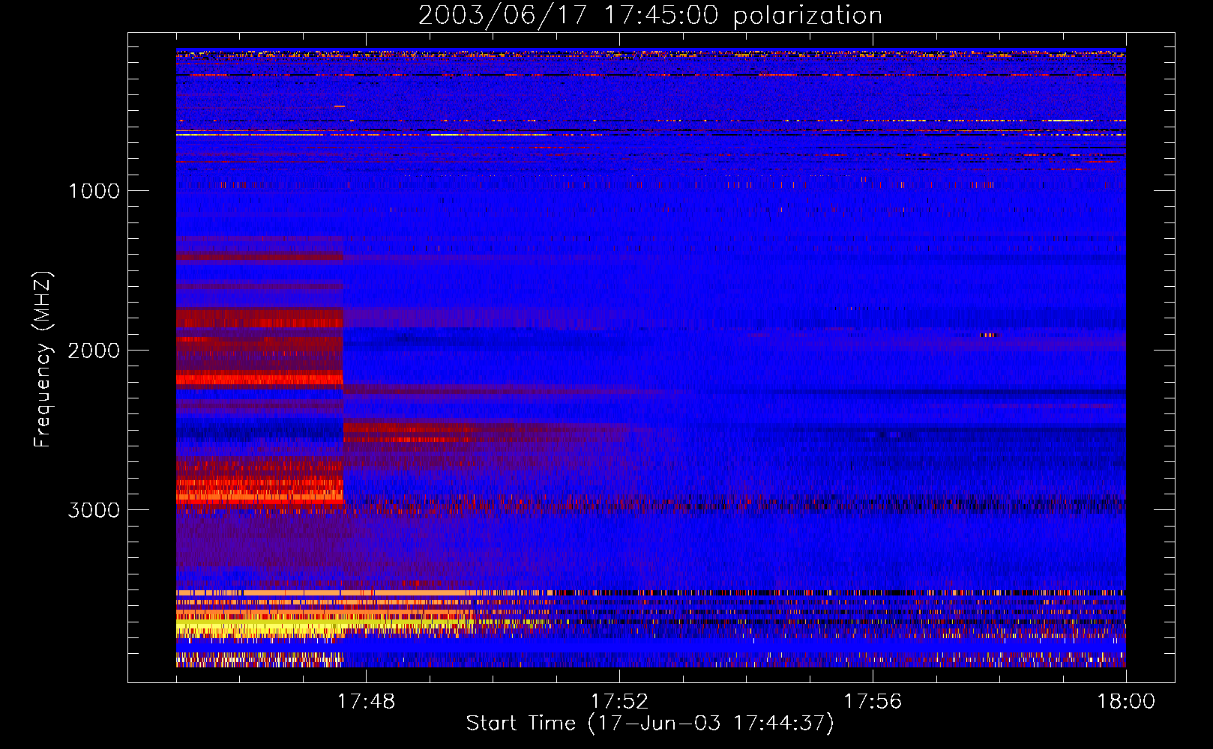Select the 2000 frequency tick label
Image resolution: width=1213 pixels, height=749 pixels.
[x=94, y=351]
